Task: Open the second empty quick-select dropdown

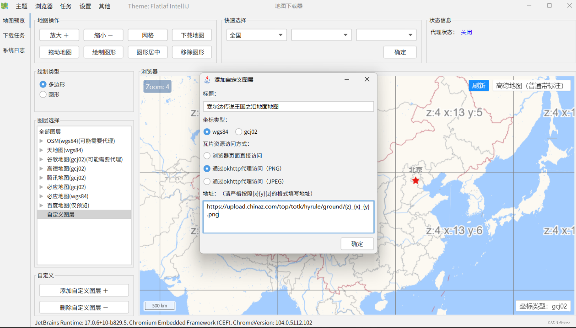Action: click(321, 35)
